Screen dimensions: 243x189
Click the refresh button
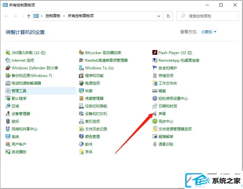click(x=168, y=16)
